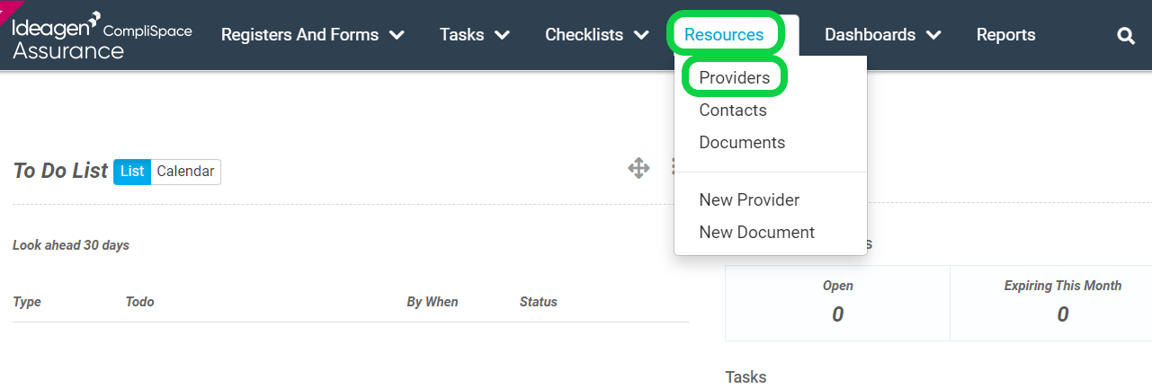Switch To Do List to List view
The height and width of the screenshot is (389, 1152).
132,172
